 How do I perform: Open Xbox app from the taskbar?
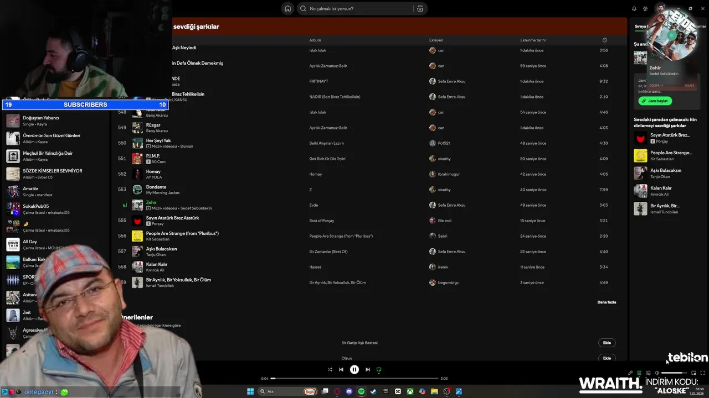click(x=410, y=391)
